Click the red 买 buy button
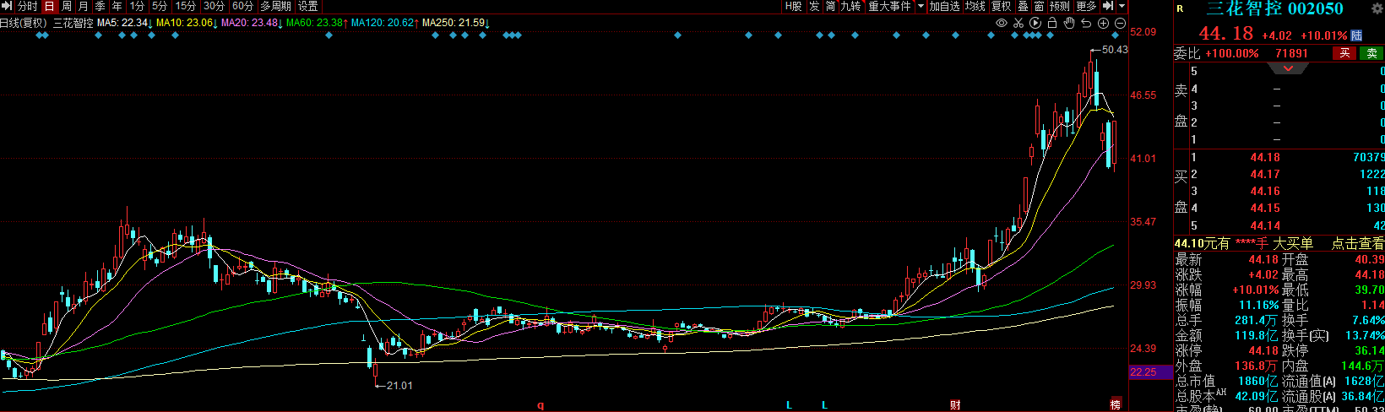Image resolution: width=1385 pixels, height=412 pixels. point(1344,53)
